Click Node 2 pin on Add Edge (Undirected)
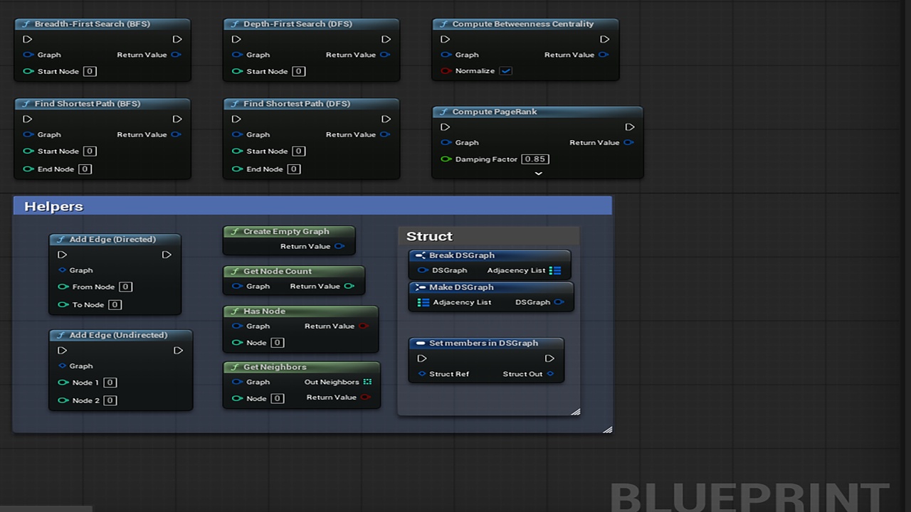 (63, 400)
